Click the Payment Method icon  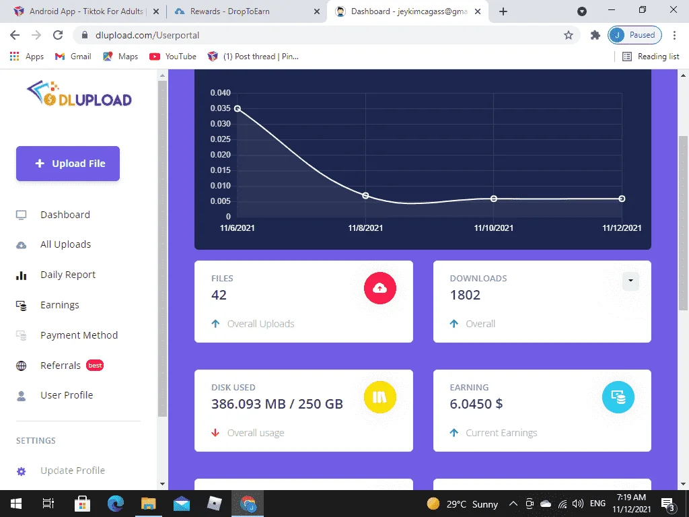[21, 335]
